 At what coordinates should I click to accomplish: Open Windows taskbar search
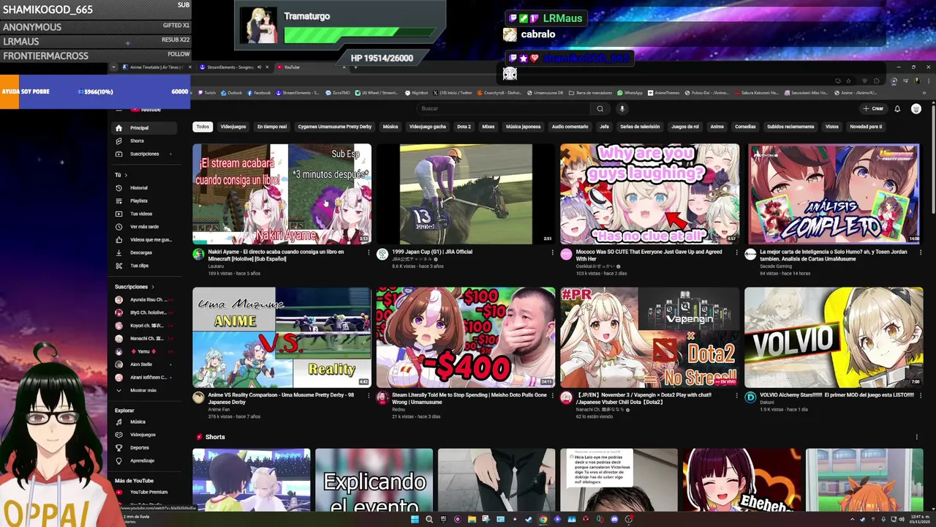tap(429, 520)
